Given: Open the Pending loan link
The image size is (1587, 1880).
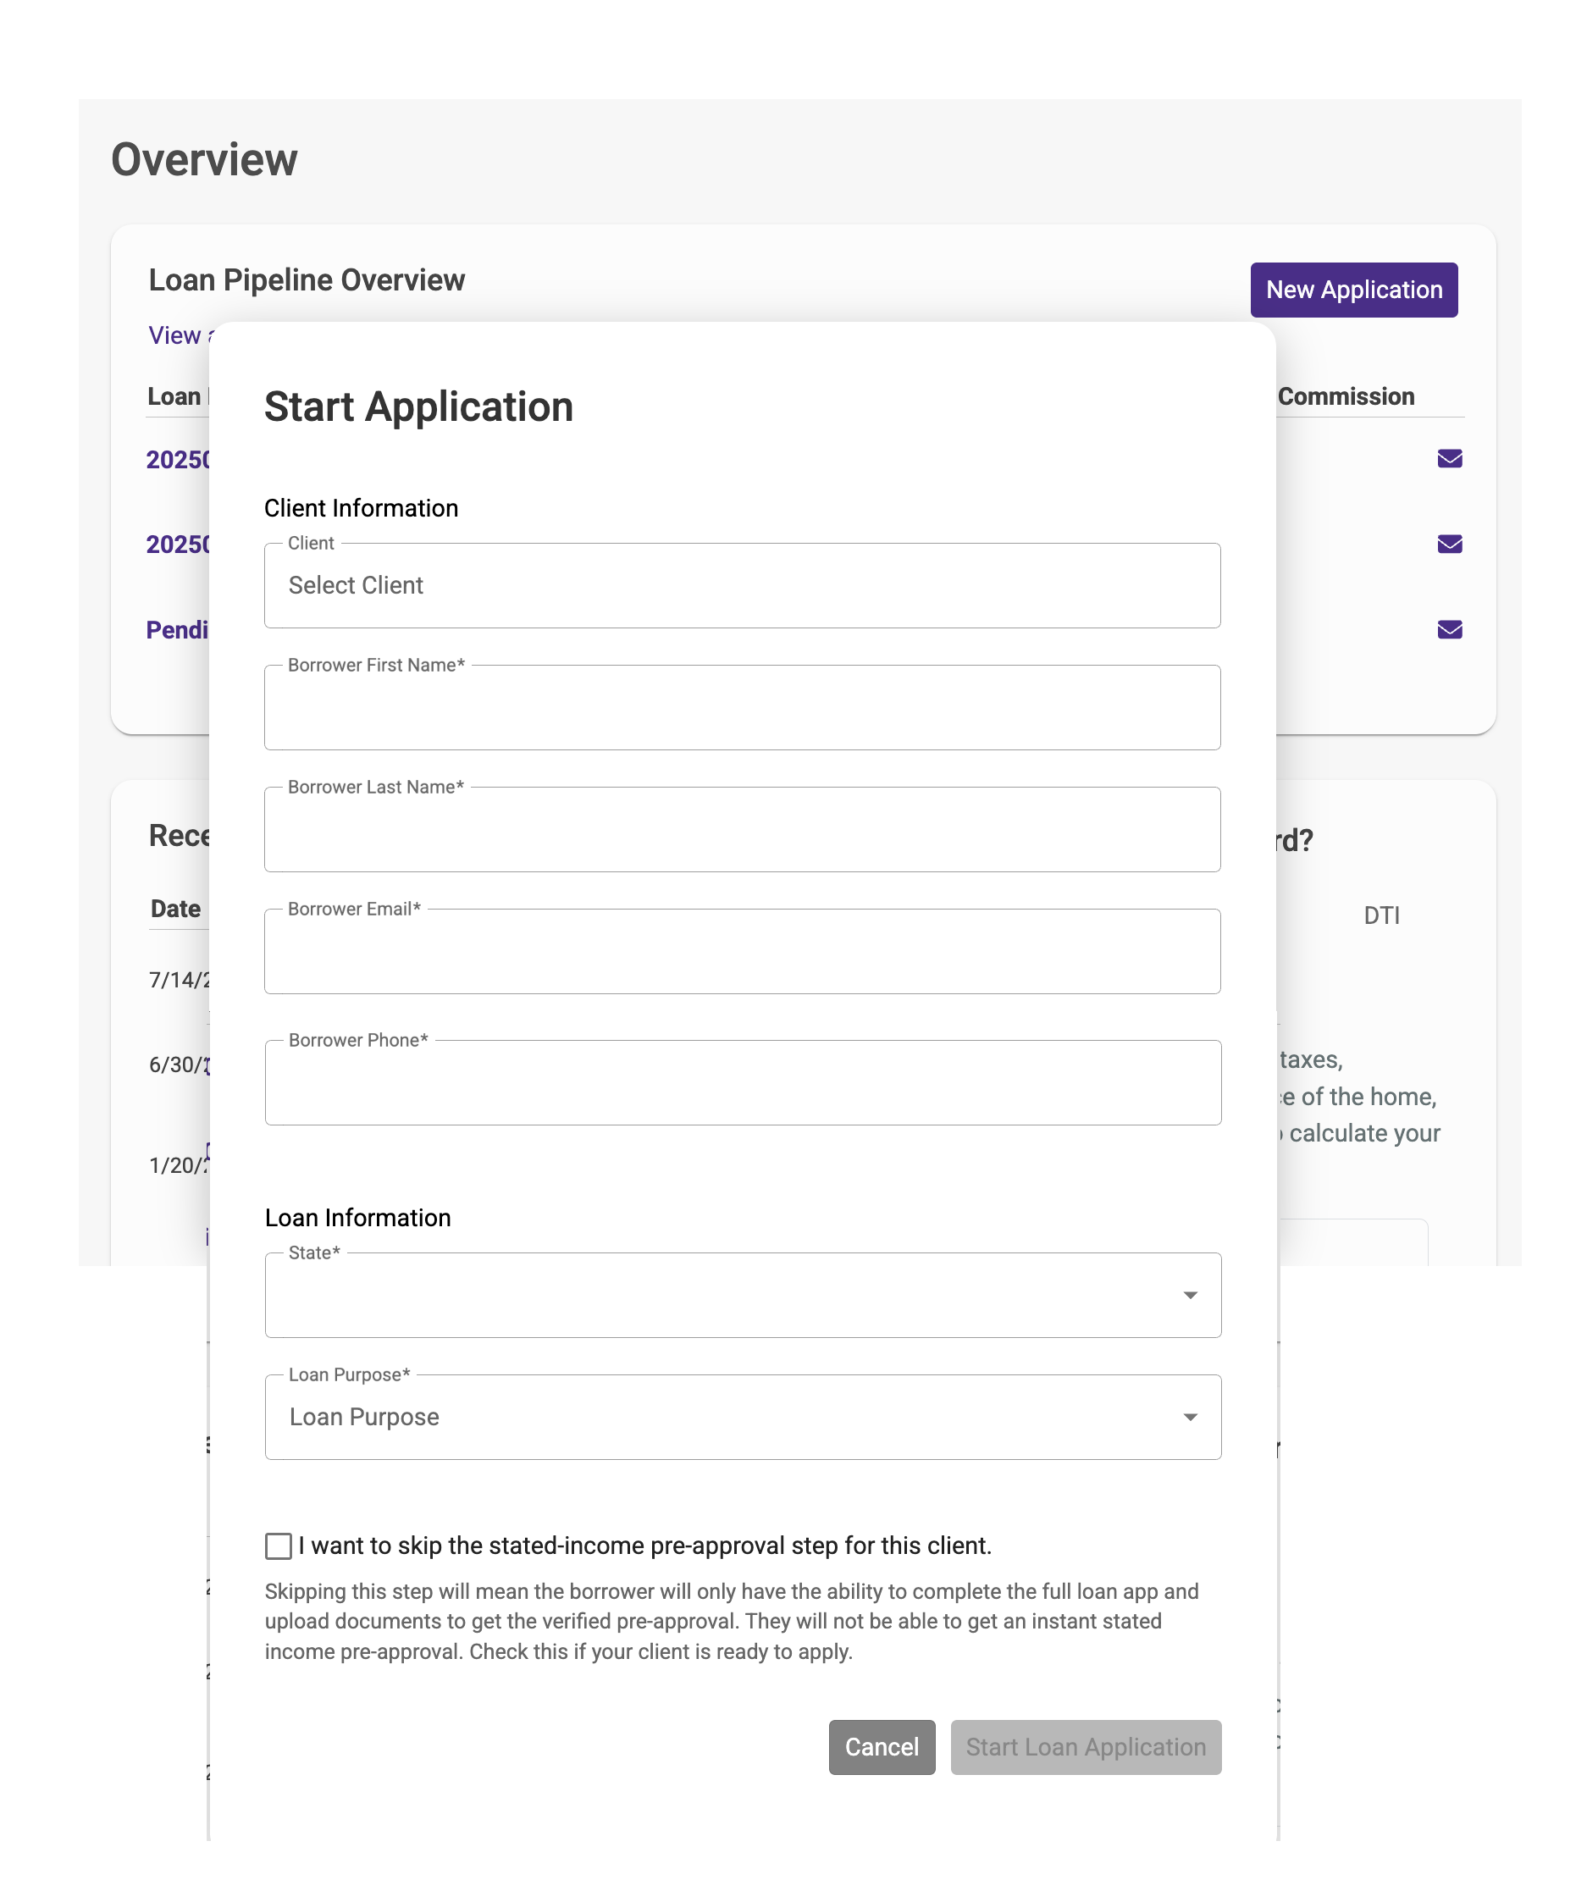Looking at the screenshot, I should [178, 630].
